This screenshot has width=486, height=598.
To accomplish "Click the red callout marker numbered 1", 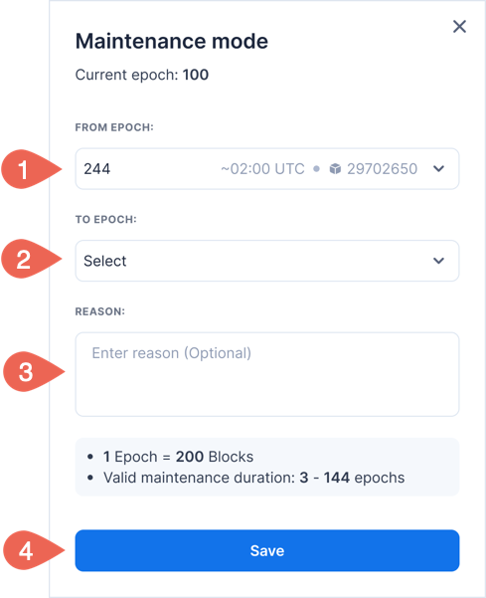I will (x=31, y=169).
